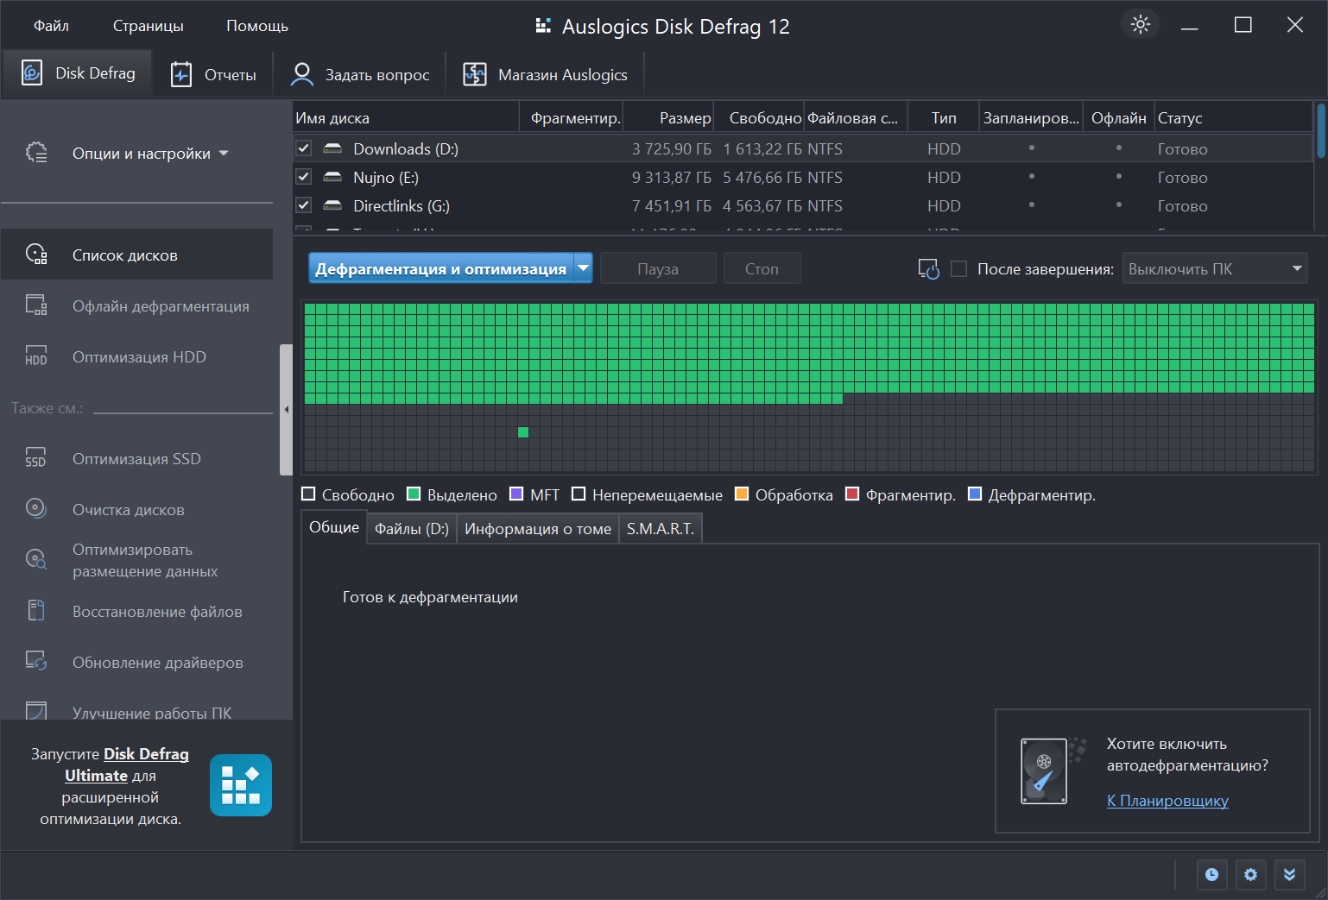Open settings gear icon in bottom bar

tap(1250, 875)
